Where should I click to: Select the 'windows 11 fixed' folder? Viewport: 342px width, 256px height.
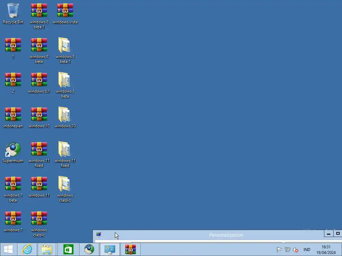coord(65,155)
